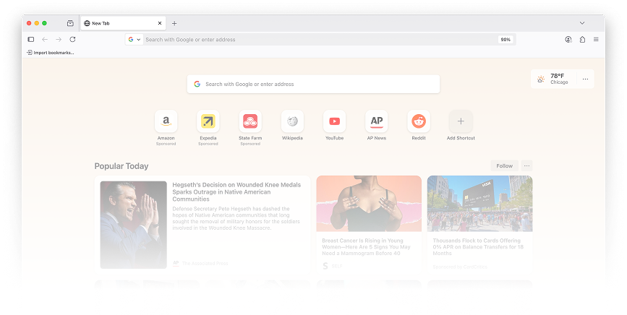Reload the current page
This screenshot has width=627, height=315.
point(72,40)
